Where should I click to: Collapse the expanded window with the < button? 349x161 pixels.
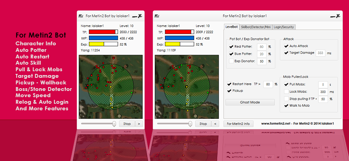point(215,124)
